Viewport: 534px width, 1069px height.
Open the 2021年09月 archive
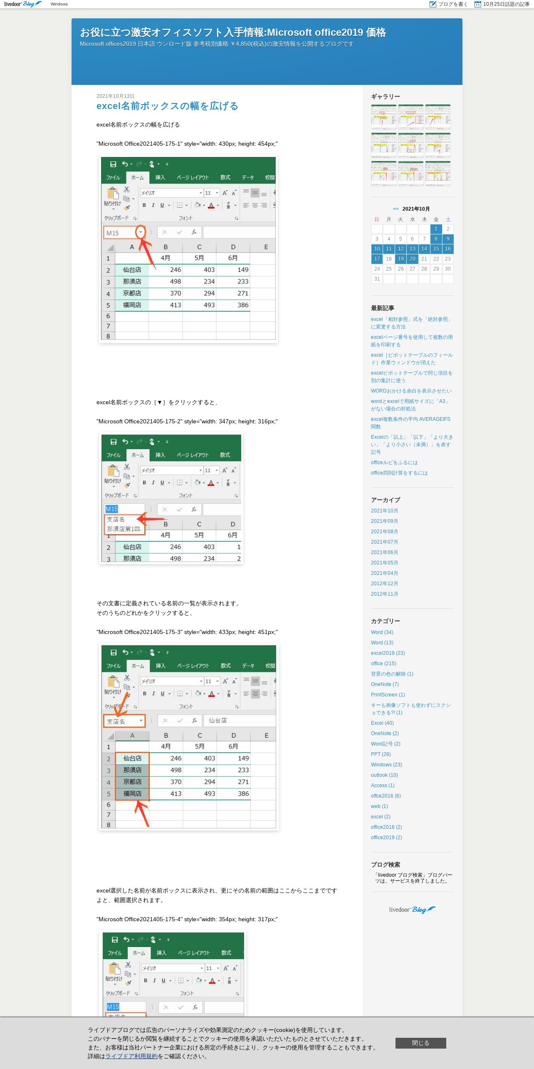[384, 521]
